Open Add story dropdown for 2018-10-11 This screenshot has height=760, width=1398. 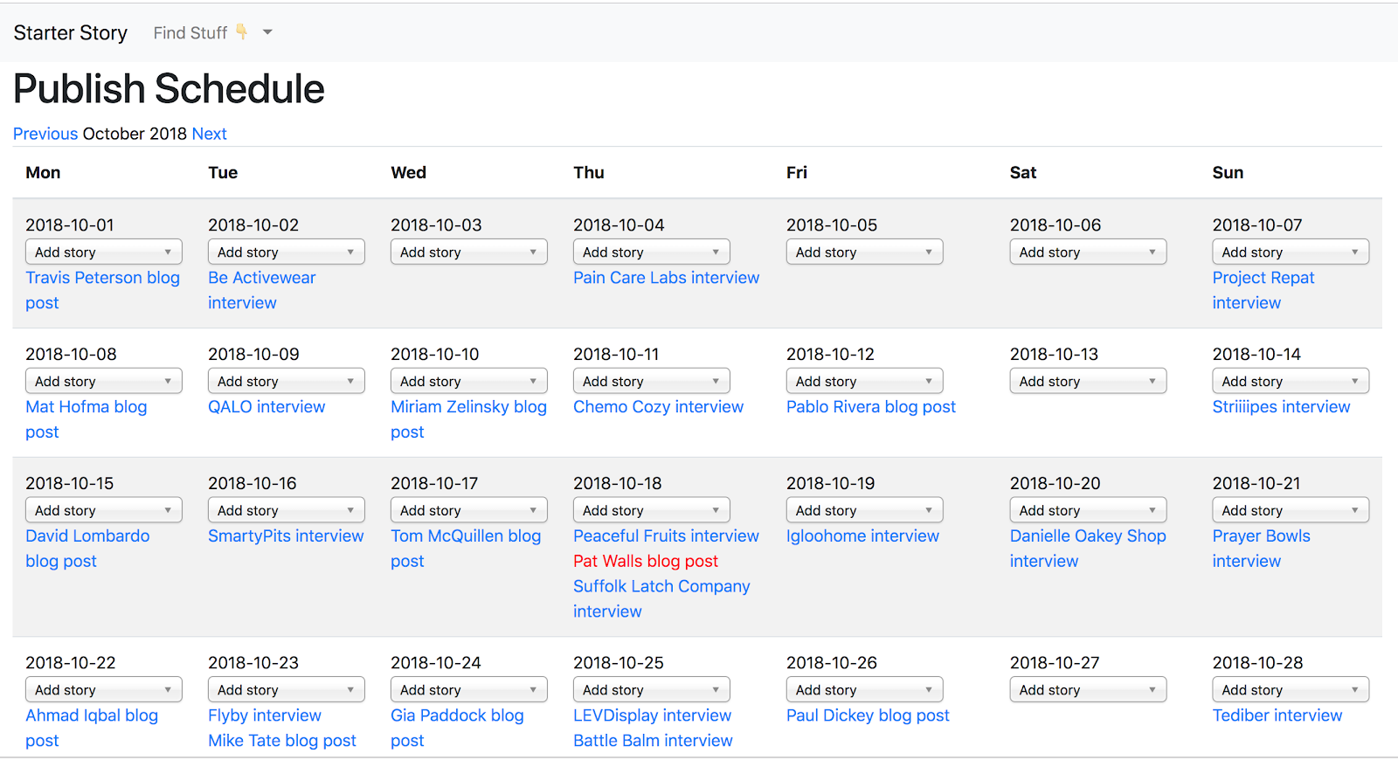point(652,381)
